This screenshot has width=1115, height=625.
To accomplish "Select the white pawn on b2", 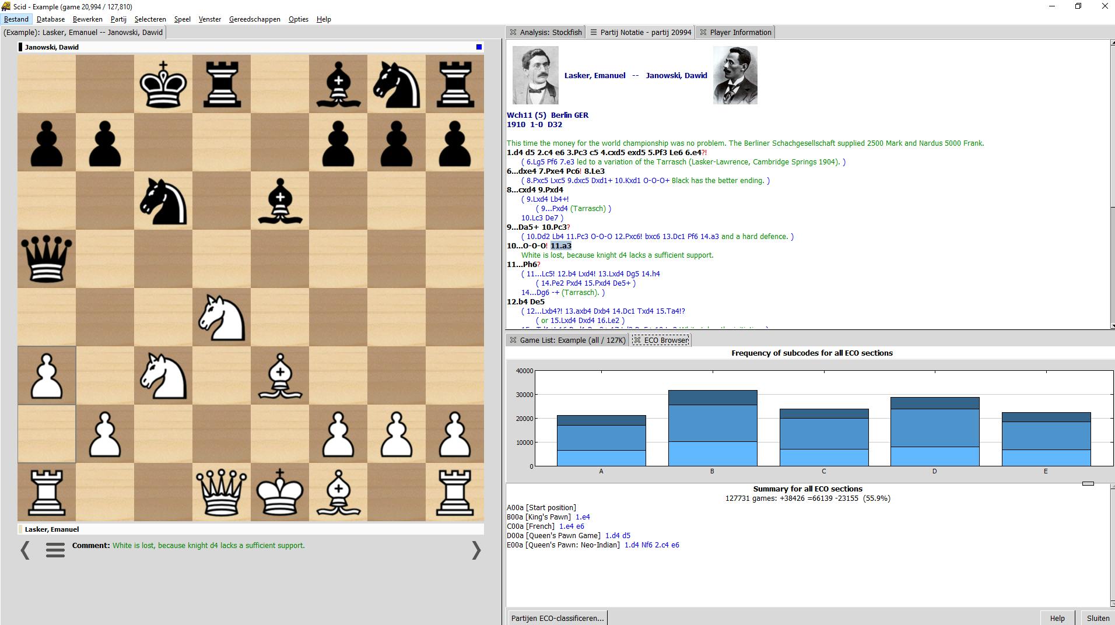I will click(x=105, y=434).
